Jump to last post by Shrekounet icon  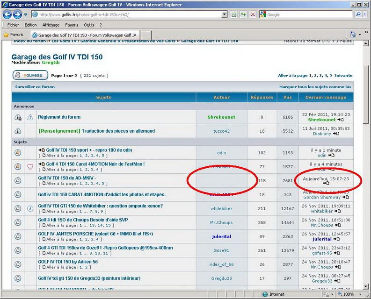click(341, 120)
